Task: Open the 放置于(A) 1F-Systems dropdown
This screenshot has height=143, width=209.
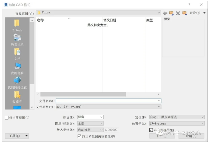Action: point(177,124)
